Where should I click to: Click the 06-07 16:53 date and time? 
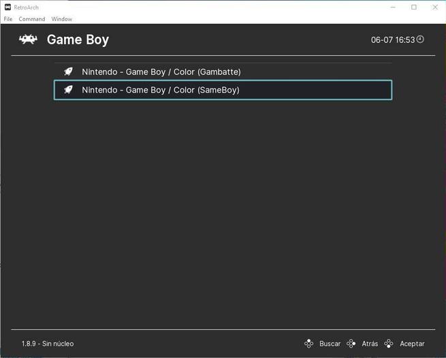[393, 39]
